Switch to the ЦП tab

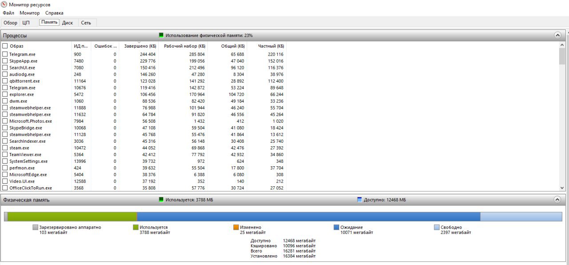[26, 23]
